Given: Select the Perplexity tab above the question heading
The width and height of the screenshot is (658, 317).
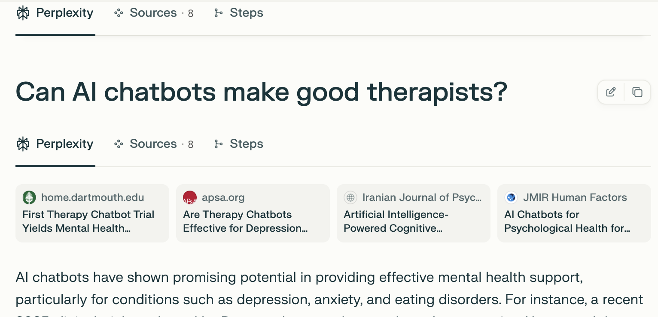Looking at the screenshot, I should pyautogui.click(x=64, y=13).
